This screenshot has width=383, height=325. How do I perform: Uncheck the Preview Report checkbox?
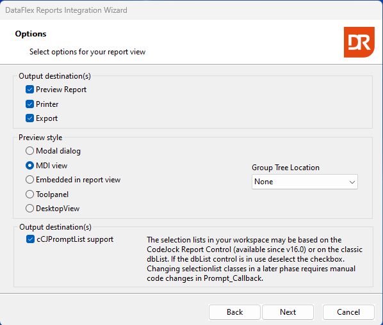[x=29, y=90]
